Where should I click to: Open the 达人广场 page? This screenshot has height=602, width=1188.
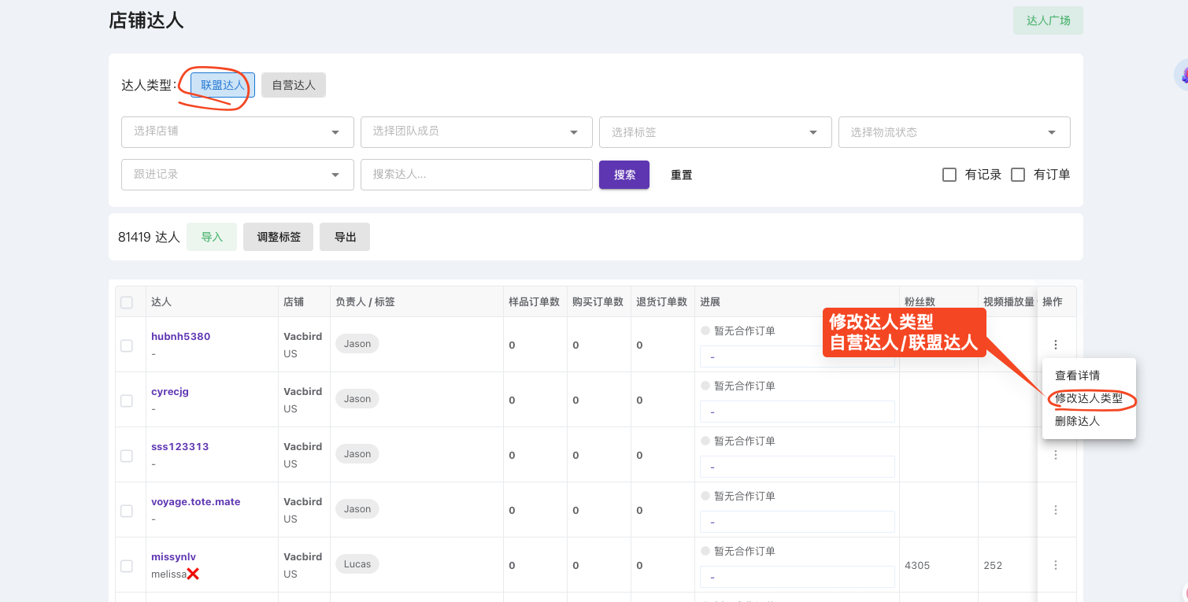click(1048, 20)
